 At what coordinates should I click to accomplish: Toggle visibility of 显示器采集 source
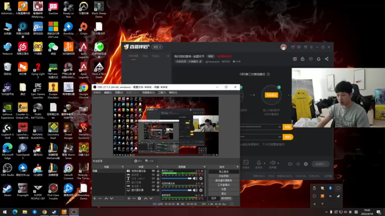pyautogui.click(x=153, y=190)
